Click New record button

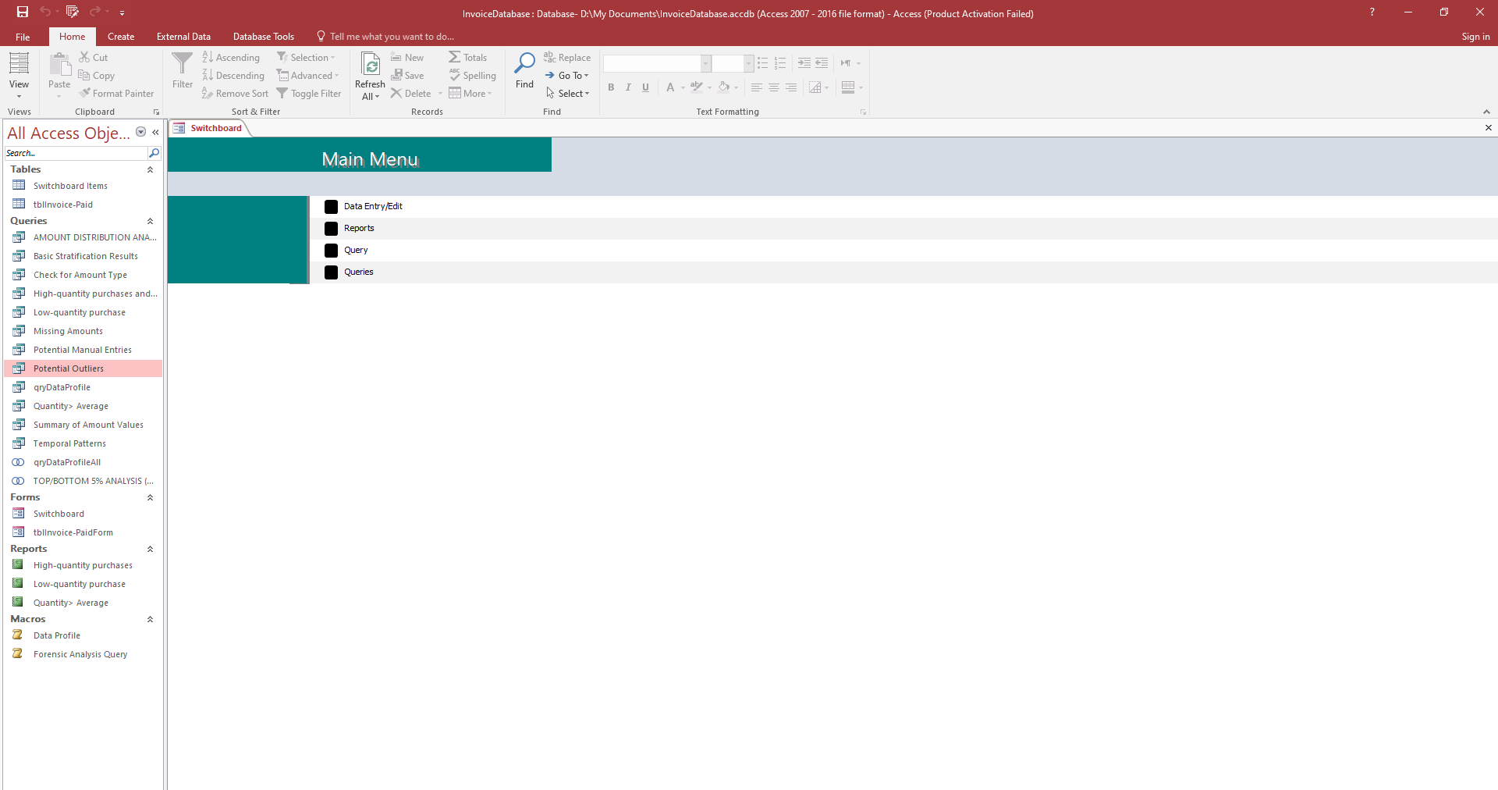(x=407, y=58)
